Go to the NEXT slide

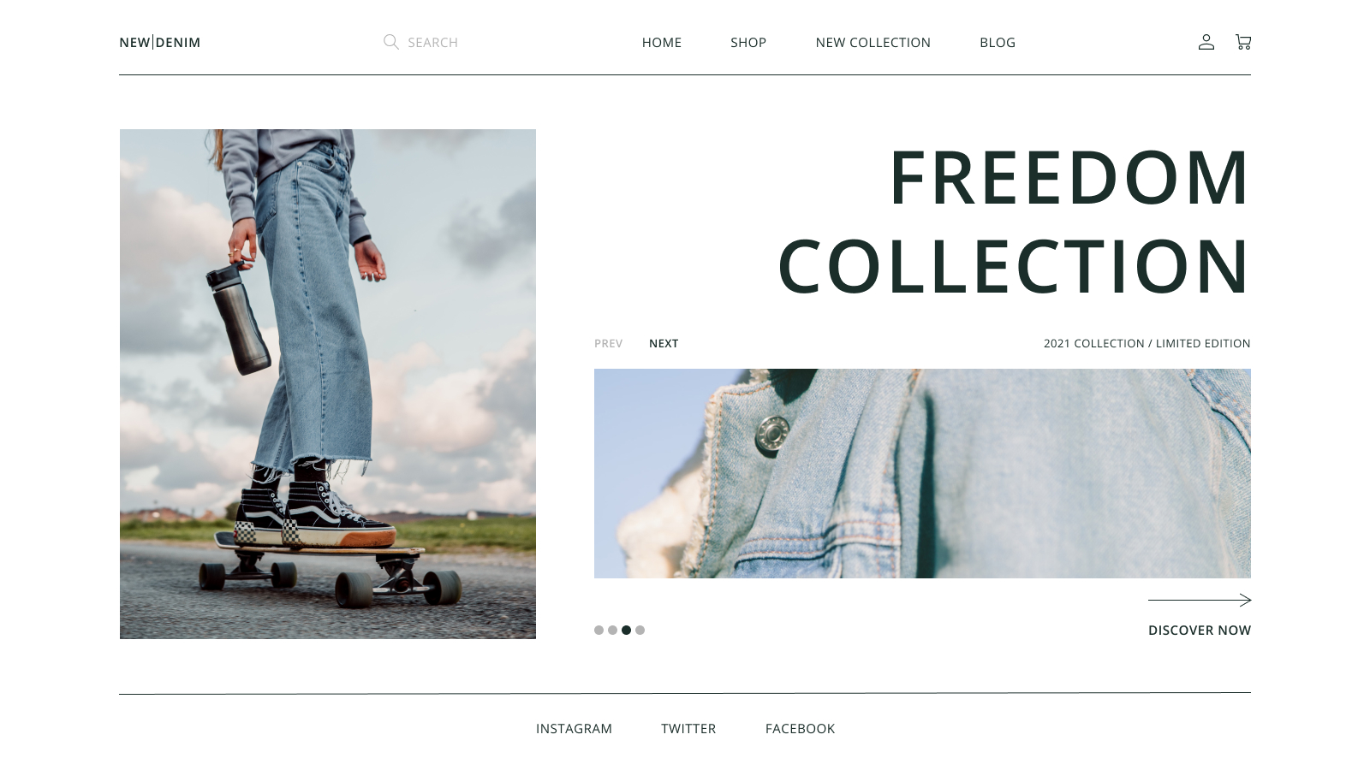click(664, 343)
